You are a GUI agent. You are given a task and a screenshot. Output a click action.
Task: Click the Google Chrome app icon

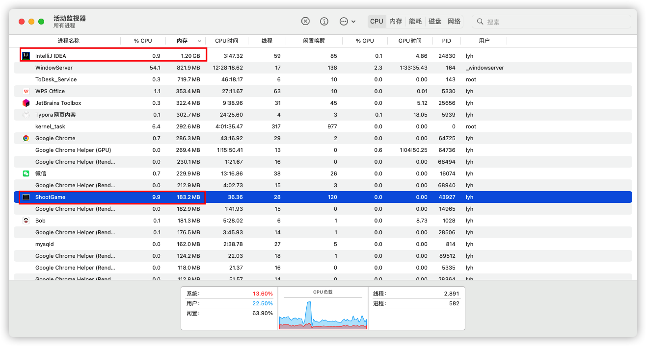(x=26, y=138)
